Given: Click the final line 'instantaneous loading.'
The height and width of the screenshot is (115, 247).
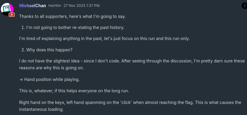Looking at the screenshot, I should click(41, 109).
